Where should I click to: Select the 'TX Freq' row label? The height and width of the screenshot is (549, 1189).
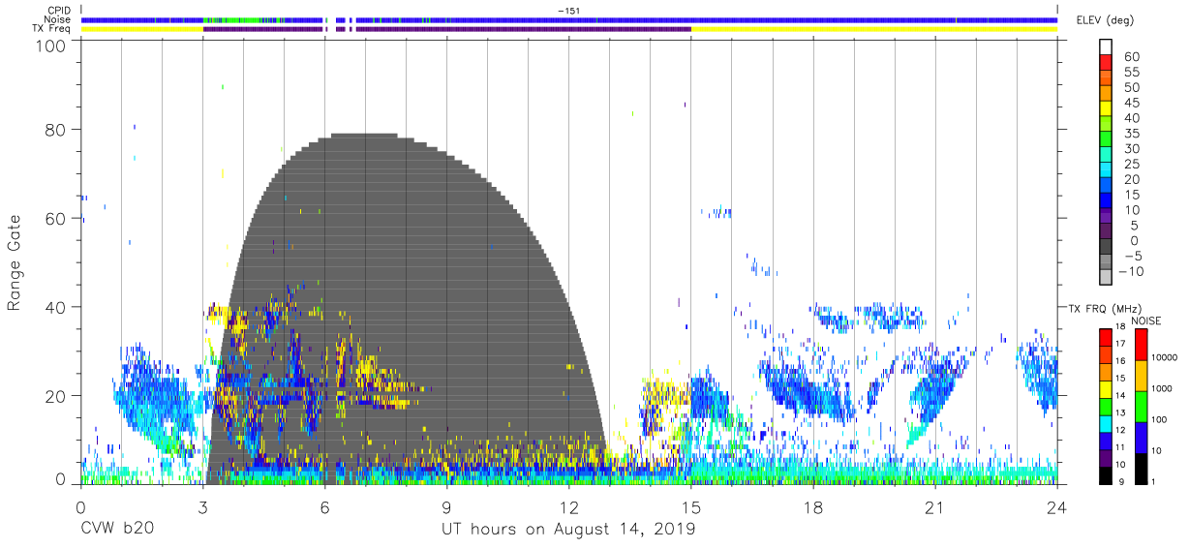(51, 29)
